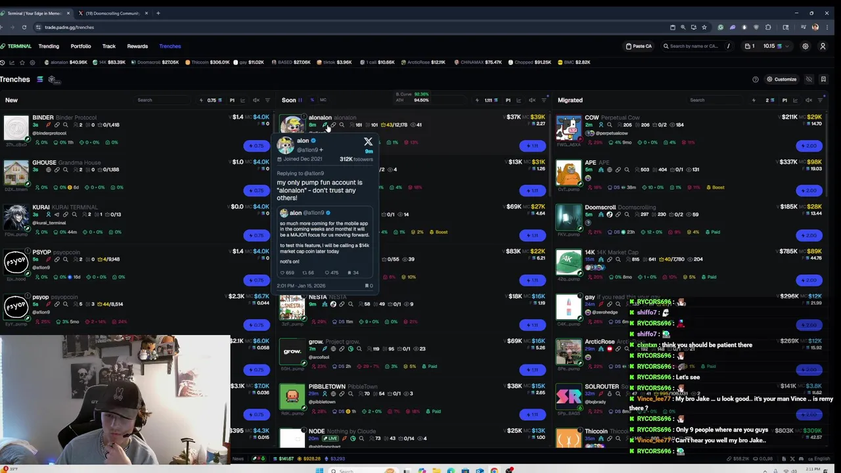Open the Track tab
The height and width of the screenshot is (473, 841).
109,46
